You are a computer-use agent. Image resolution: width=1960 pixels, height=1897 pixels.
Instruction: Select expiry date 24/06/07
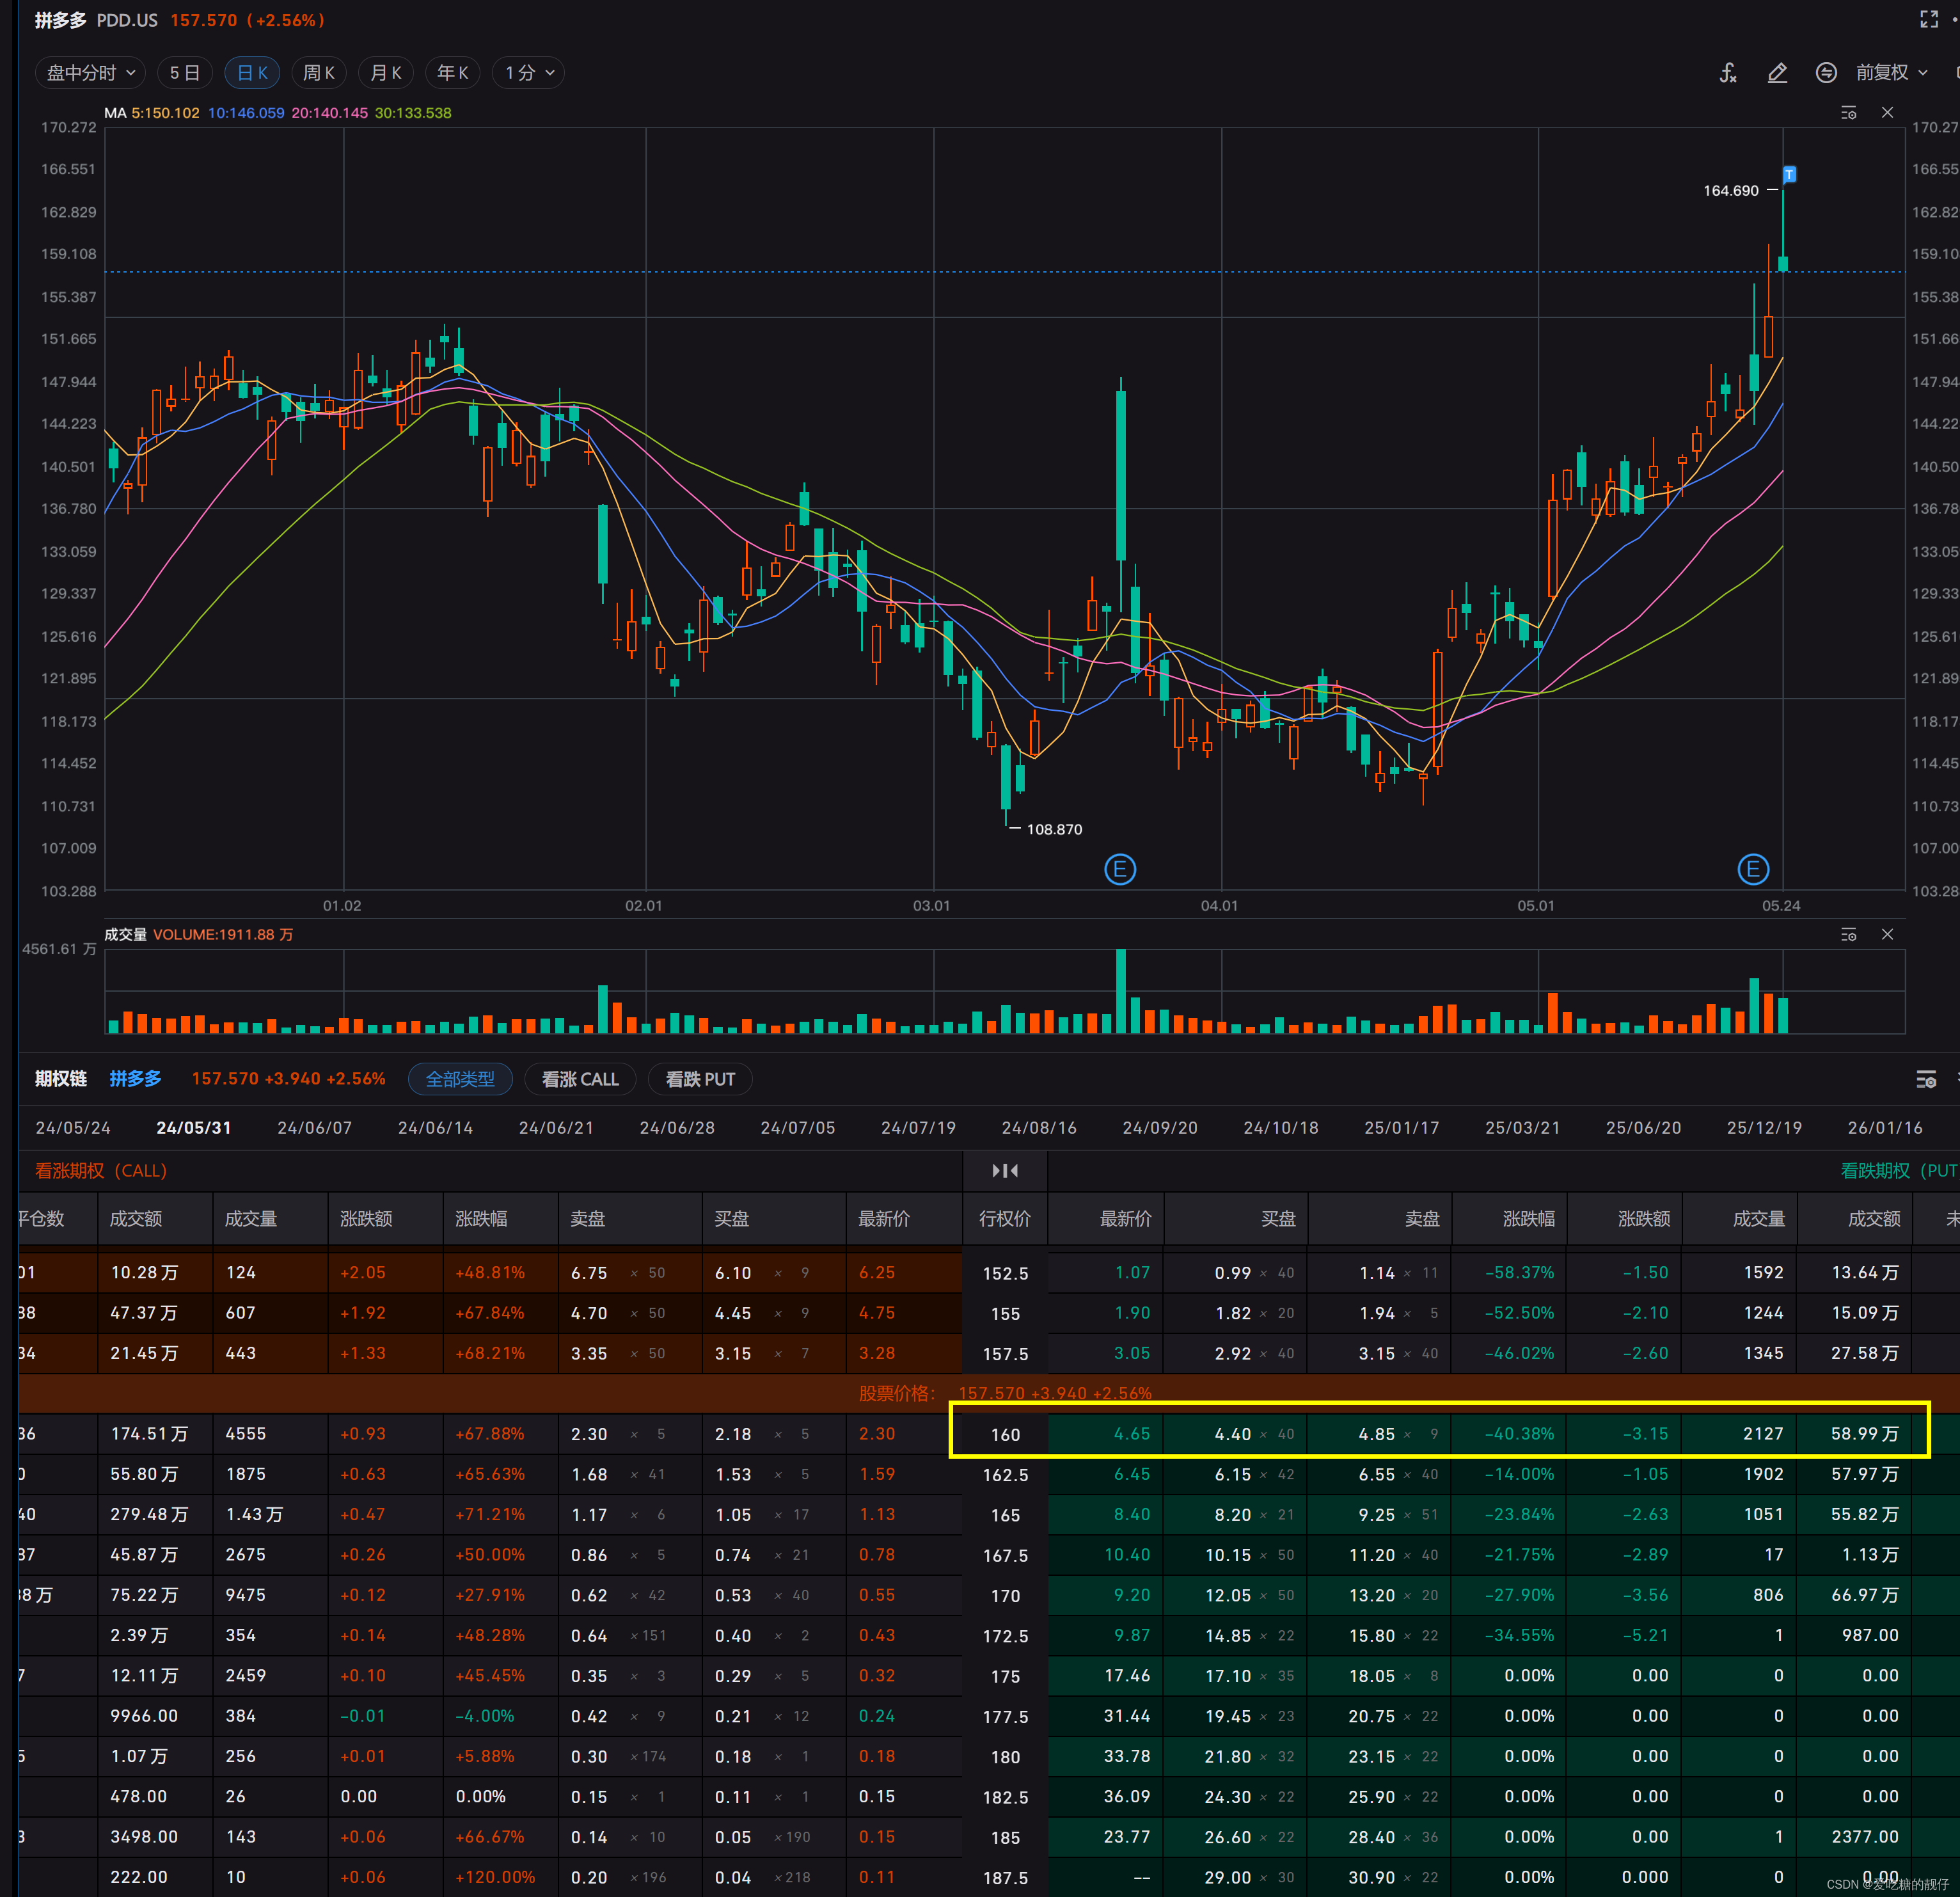(x=315, y=1128)
